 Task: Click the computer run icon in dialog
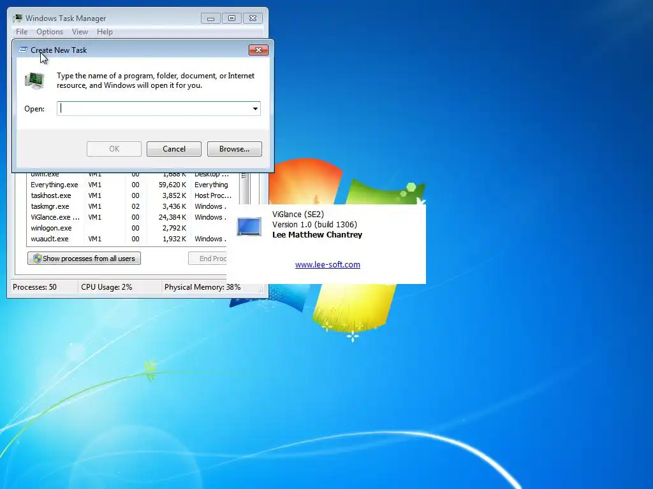(x=34, y=80)
